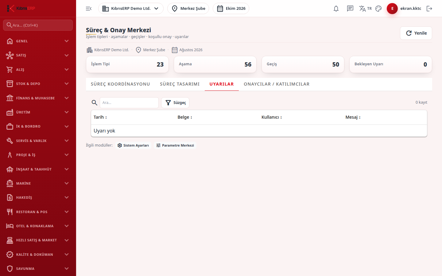This screenshot has width=442, height=276.
Task: Sort the table by Tarih column
Action: [100, 117]
